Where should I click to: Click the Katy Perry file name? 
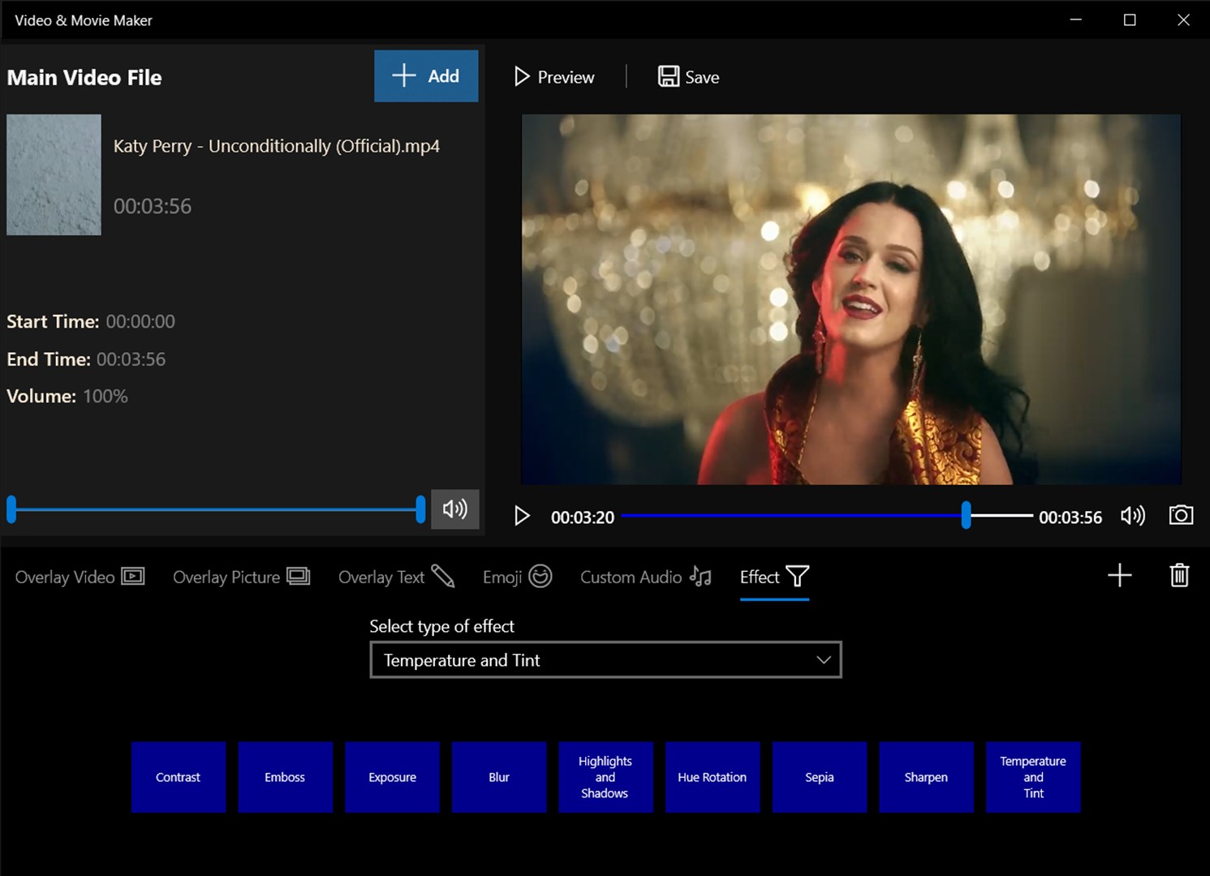pos(277,146)
